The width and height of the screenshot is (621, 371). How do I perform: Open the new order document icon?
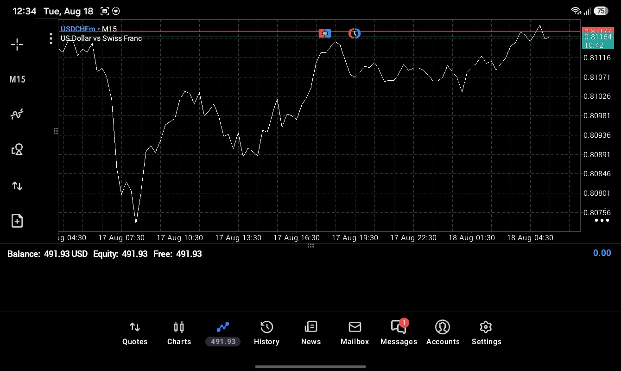17,221
